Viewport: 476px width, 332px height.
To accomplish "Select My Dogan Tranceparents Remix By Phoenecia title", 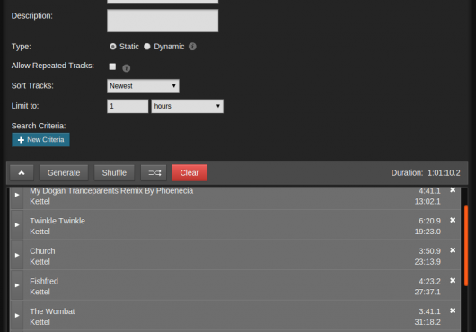I will tap(111, 191).
